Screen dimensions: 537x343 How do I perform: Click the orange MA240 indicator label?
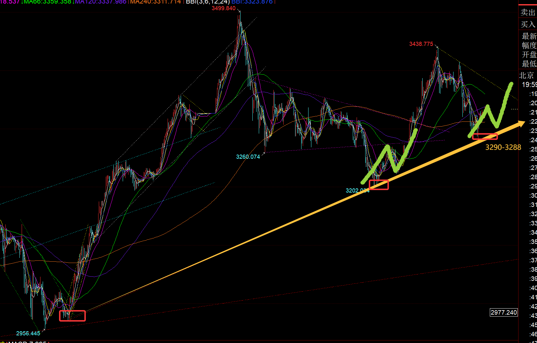tap(156, 2)
